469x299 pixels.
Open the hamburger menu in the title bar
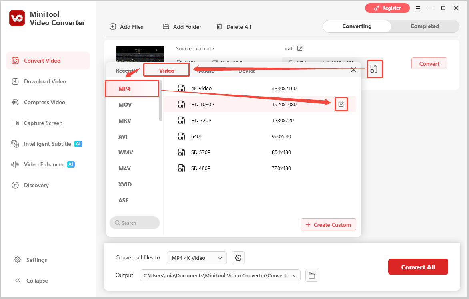click(x=418, y=8)
